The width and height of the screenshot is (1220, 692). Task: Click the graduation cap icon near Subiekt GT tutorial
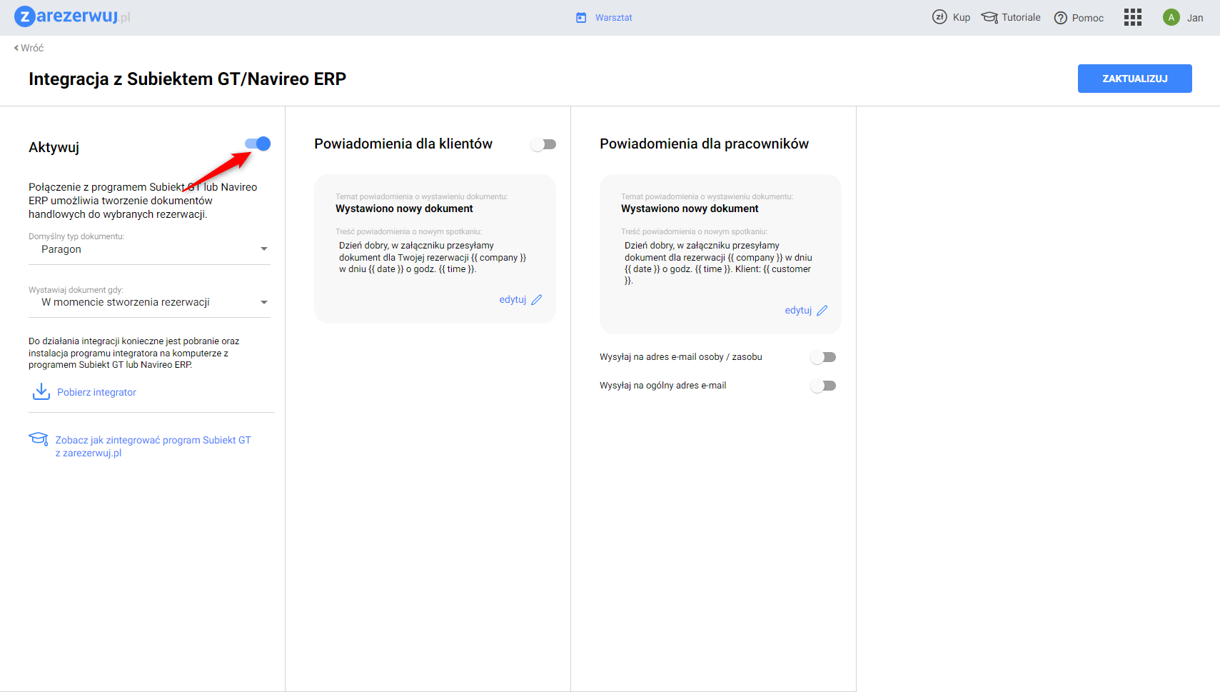click(x=38, y=438)
